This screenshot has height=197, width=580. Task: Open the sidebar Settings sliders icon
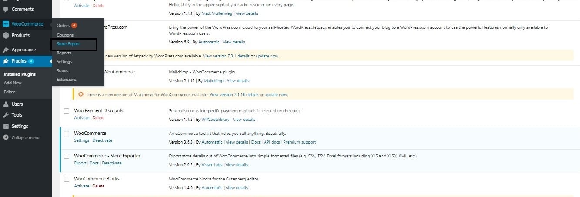[6, 127]
